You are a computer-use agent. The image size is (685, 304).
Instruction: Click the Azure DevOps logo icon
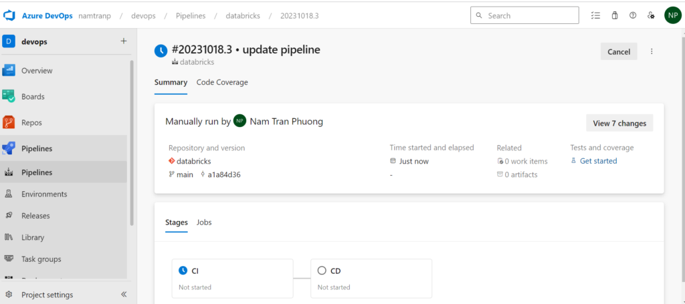[9, 15]
